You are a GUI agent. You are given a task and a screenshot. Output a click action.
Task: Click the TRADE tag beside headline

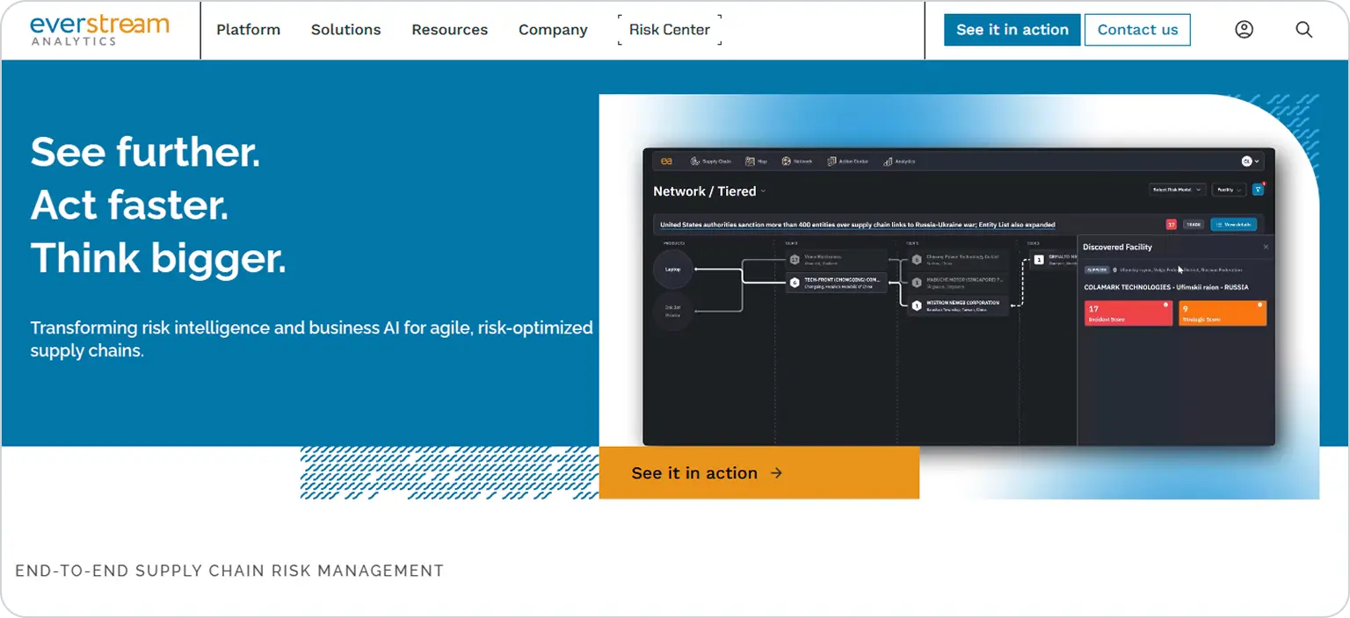(1193, 225)
